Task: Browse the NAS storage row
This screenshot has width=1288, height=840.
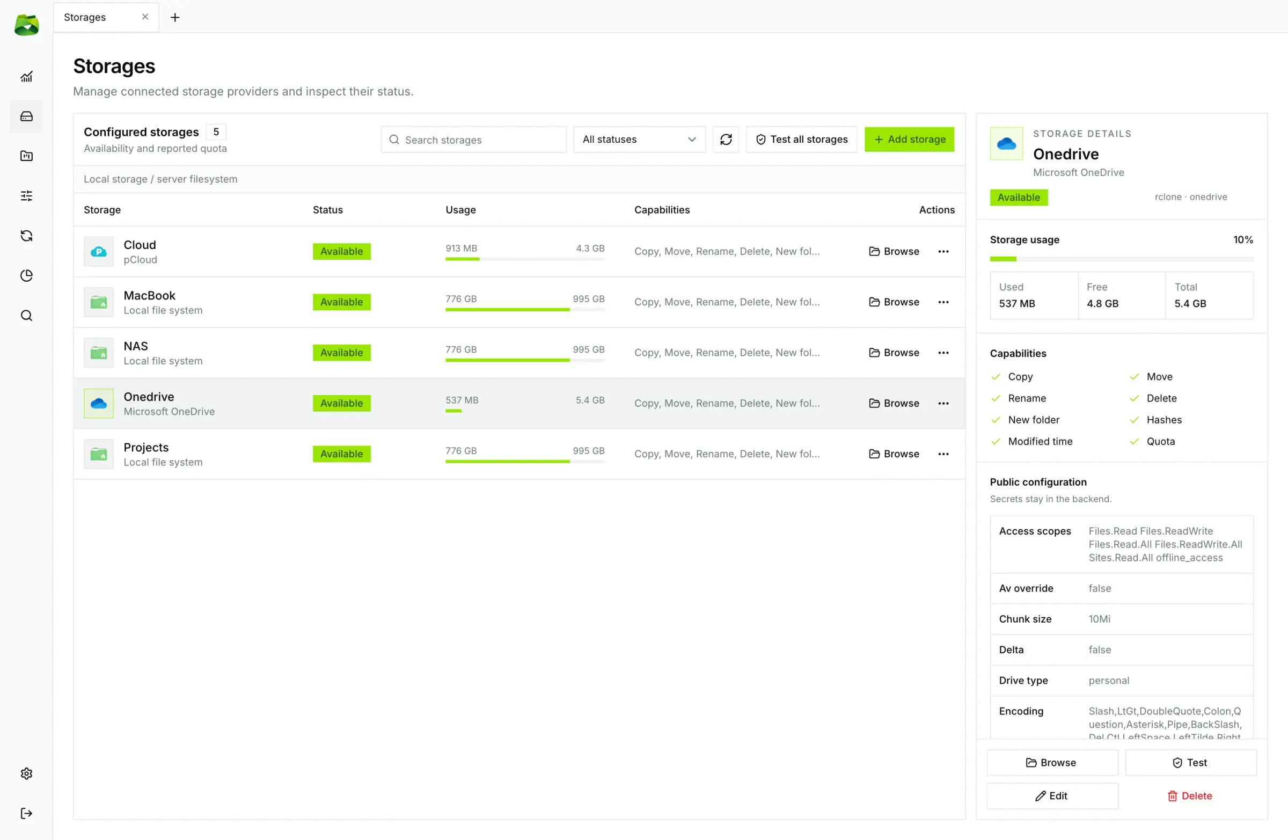Action: 894,352
